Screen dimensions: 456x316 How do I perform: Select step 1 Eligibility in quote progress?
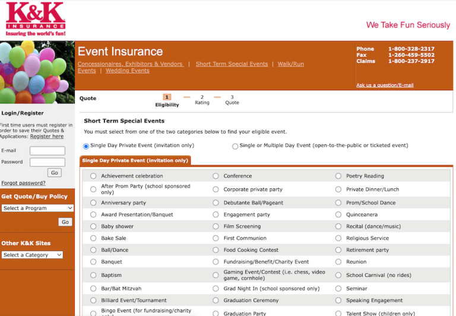click(x=167, y=100)
